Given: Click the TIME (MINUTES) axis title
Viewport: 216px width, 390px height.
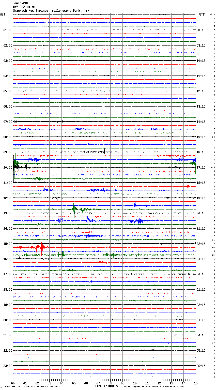Looking at the screenshot, I should [107, 386].
